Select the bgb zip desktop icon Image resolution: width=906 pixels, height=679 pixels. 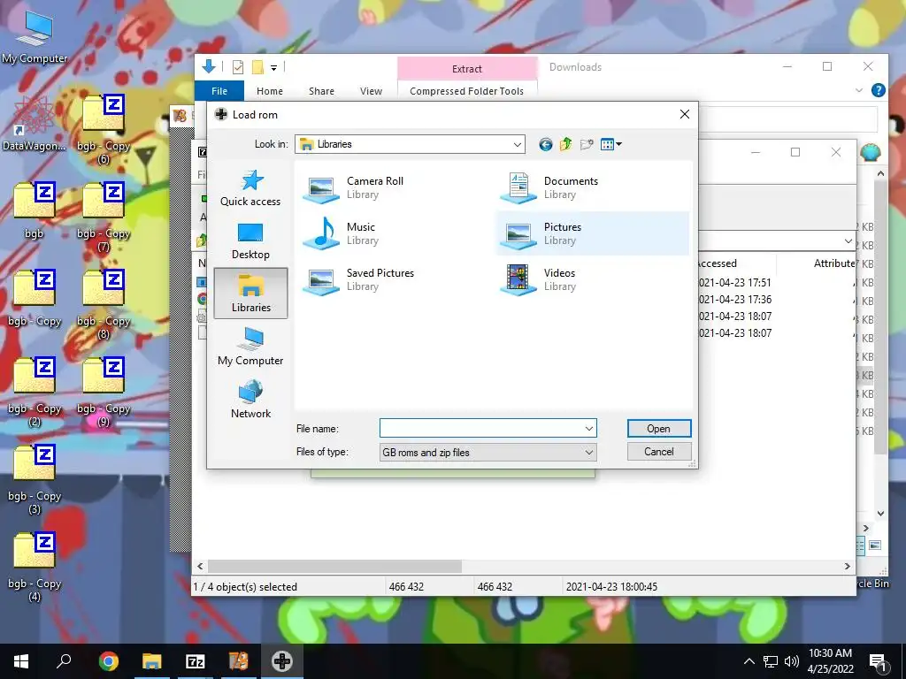point(35,210)
